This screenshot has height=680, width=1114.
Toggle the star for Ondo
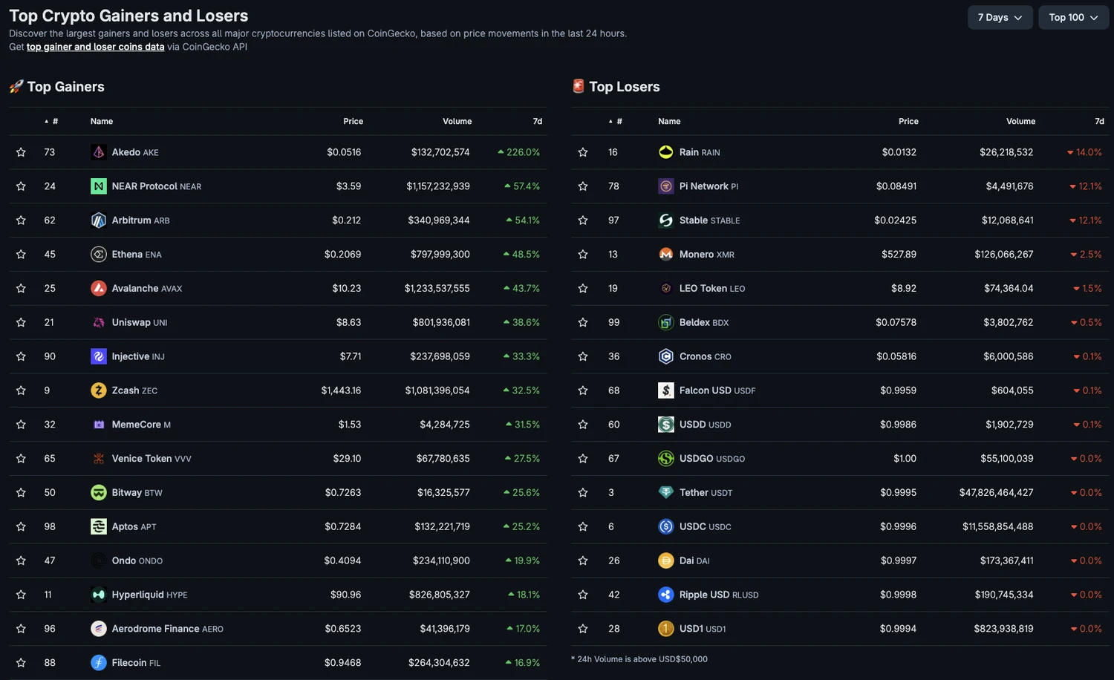pos(21,560)
